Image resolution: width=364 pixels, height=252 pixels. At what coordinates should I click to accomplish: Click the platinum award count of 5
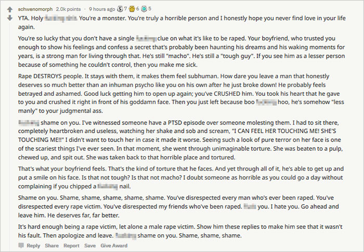[150, 9]
